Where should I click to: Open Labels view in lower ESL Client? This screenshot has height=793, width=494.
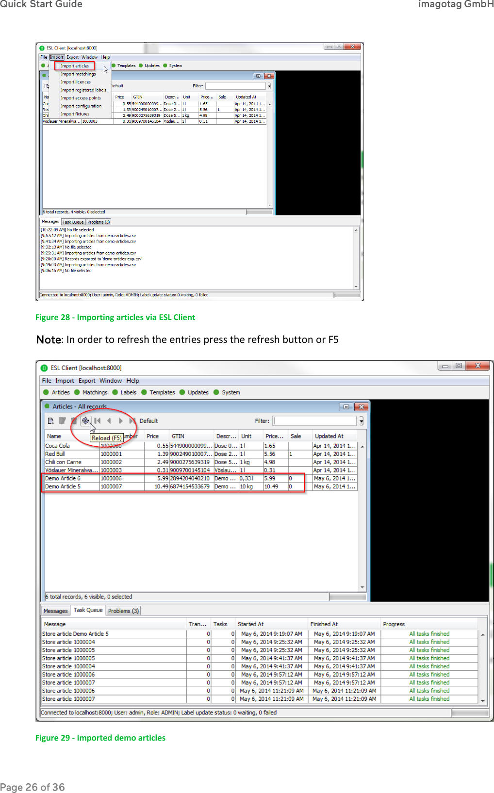click(x=124, y=392)
